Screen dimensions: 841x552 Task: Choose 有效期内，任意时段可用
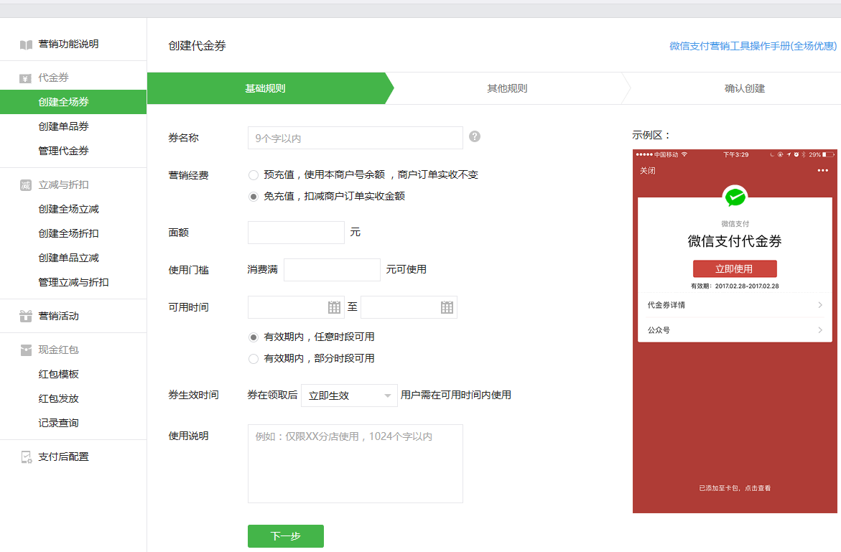[253, 337]
